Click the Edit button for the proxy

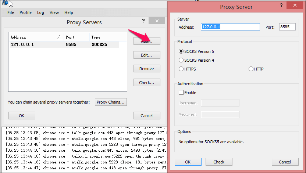click(x=147, y=55)
